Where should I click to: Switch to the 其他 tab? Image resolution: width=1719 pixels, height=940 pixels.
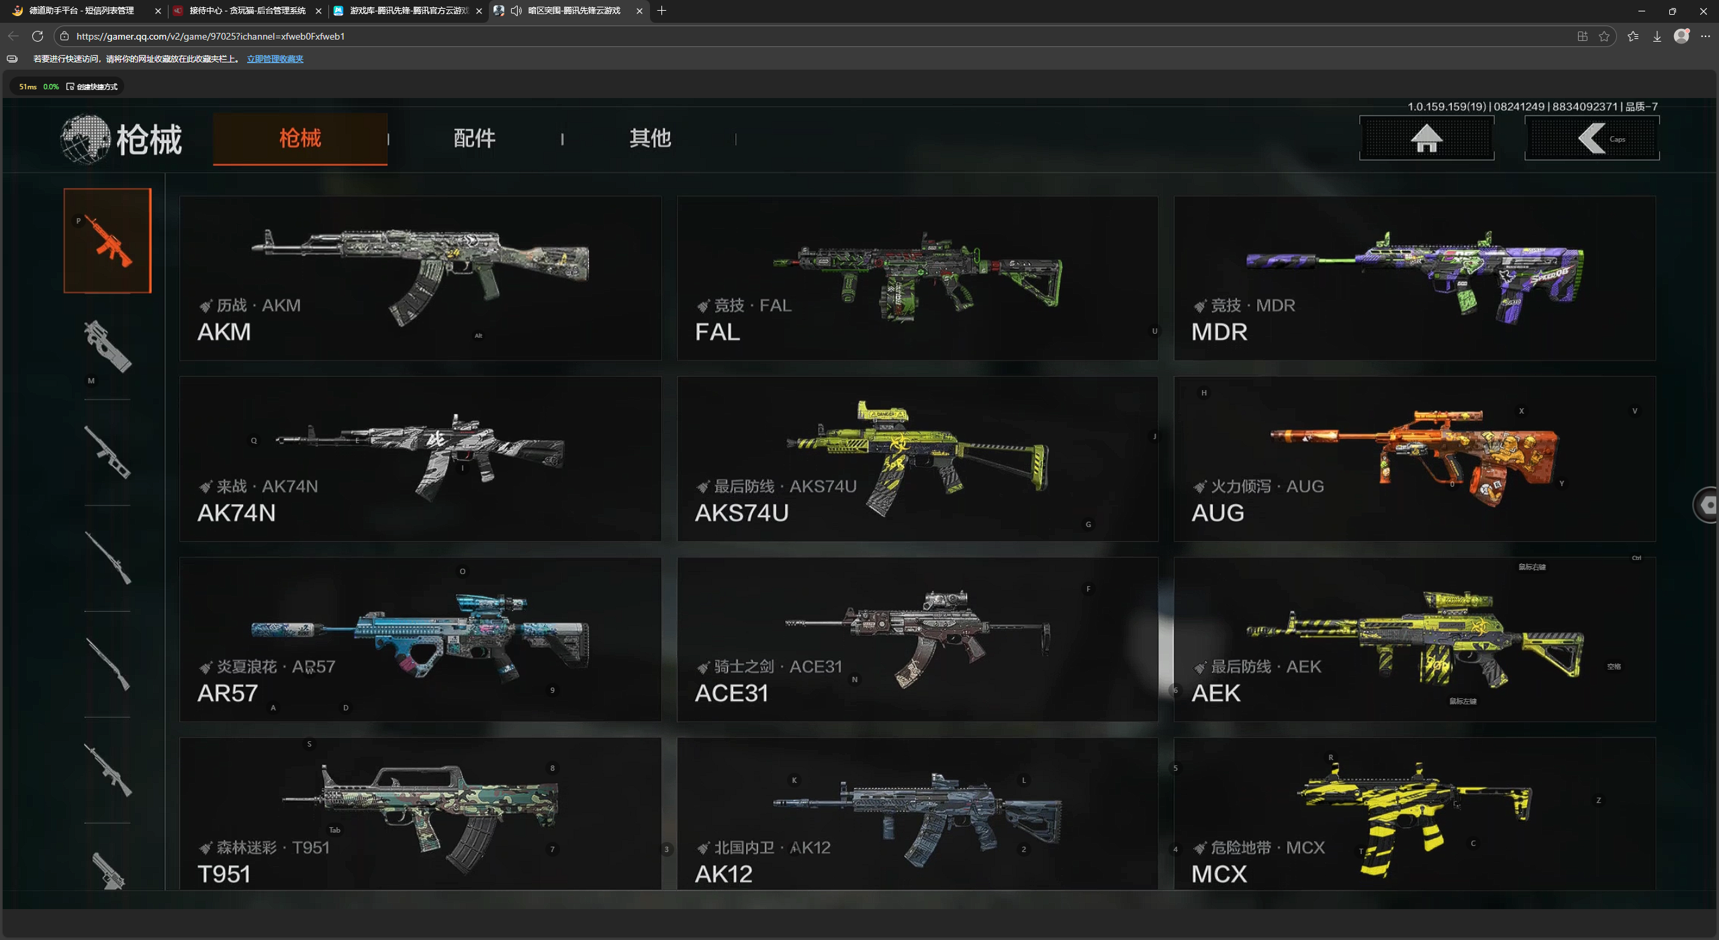click(650, 138)
